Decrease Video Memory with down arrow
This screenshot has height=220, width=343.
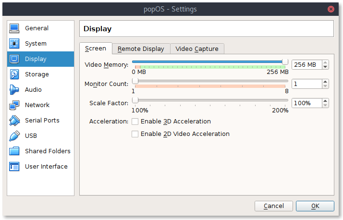325,67
